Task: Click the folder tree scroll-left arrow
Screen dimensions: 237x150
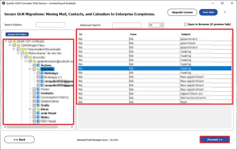Action: click(5, 127)
